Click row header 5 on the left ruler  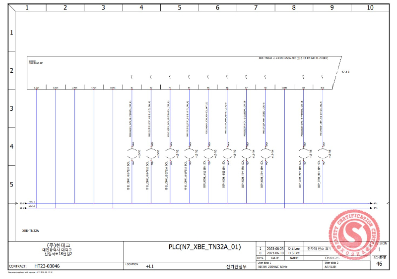(x=11, y=185)
